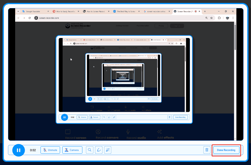This screenshot has height=165, width=251.
Task: Pause the screen recording
Action: click(18, 150)
